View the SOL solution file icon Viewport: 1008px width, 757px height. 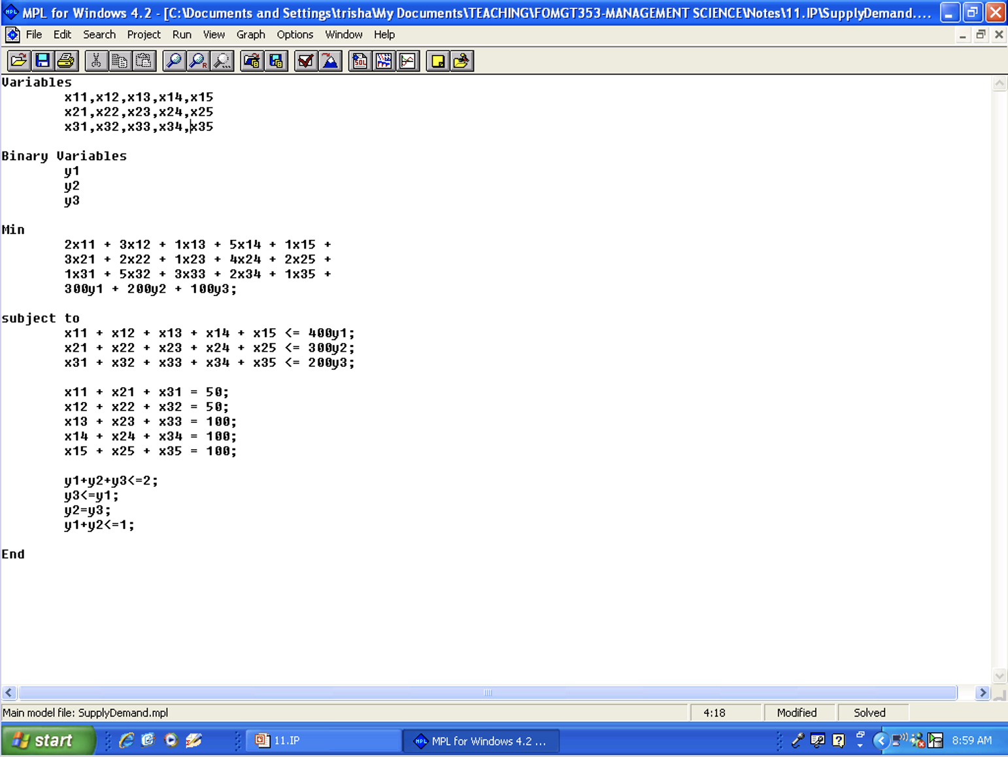click(360, 61)
